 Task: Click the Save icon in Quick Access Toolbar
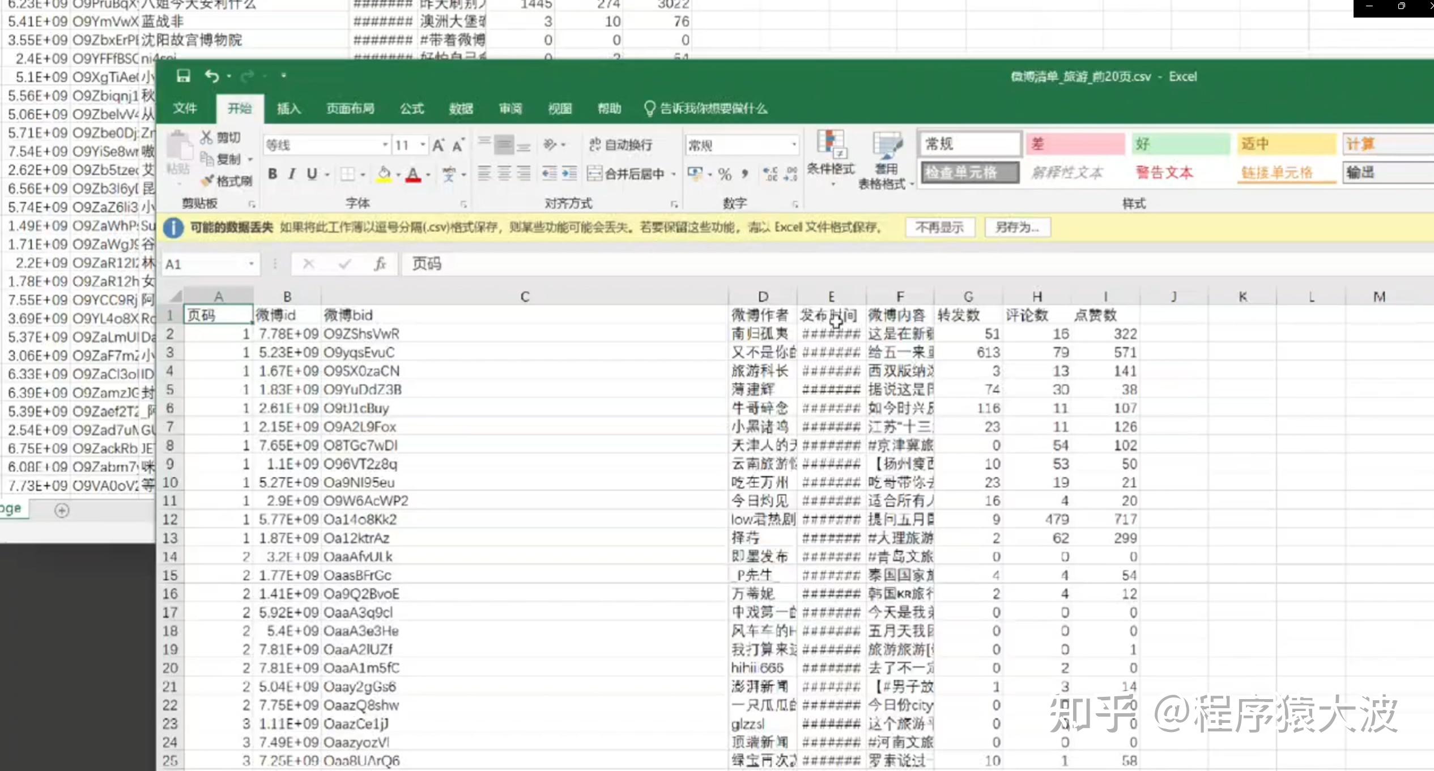(x=182, y=75)
